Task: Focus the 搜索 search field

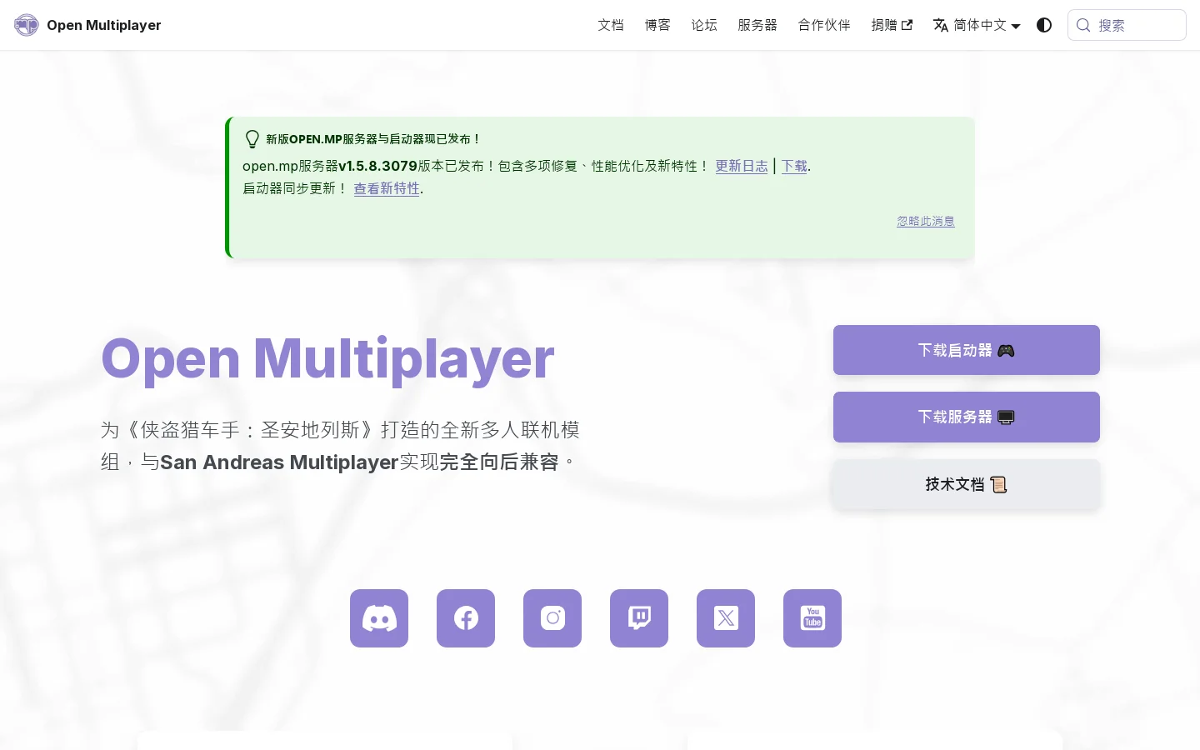Action: tap(1127, 25)
